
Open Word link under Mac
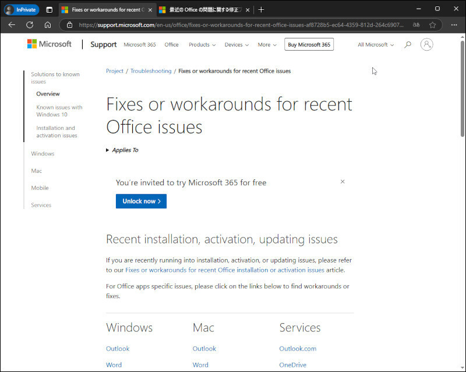(x=200, y=365)
